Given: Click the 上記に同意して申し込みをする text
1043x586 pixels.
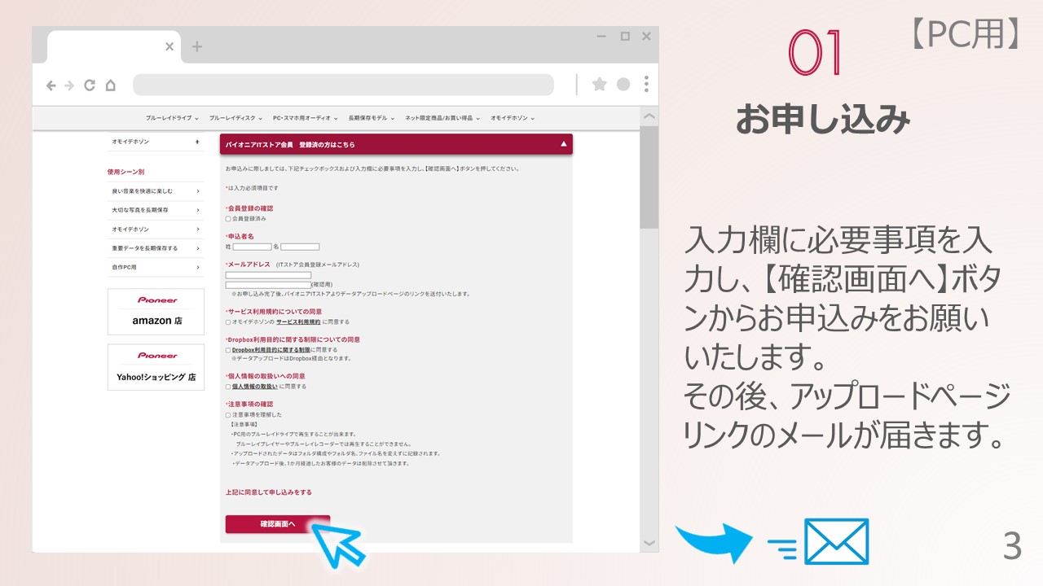Looking at the screenshot, I should coord(269,492).
